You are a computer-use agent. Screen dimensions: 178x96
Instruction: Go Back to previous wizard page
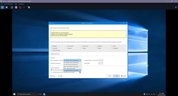[x=109, y=76]
